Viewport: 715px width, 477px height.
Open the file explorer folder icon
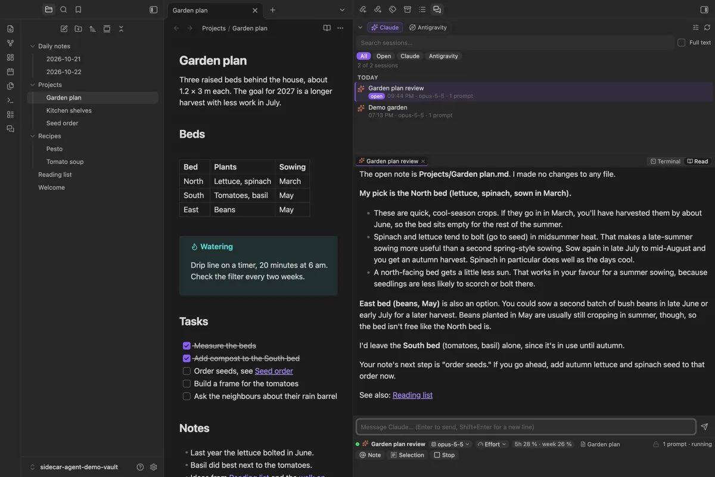pyautogui.click(x=49, y=10)
